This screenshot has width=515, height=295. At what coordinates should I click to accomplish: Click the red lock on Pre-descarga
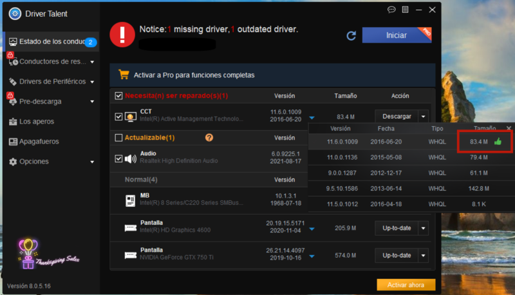[10, 95]
